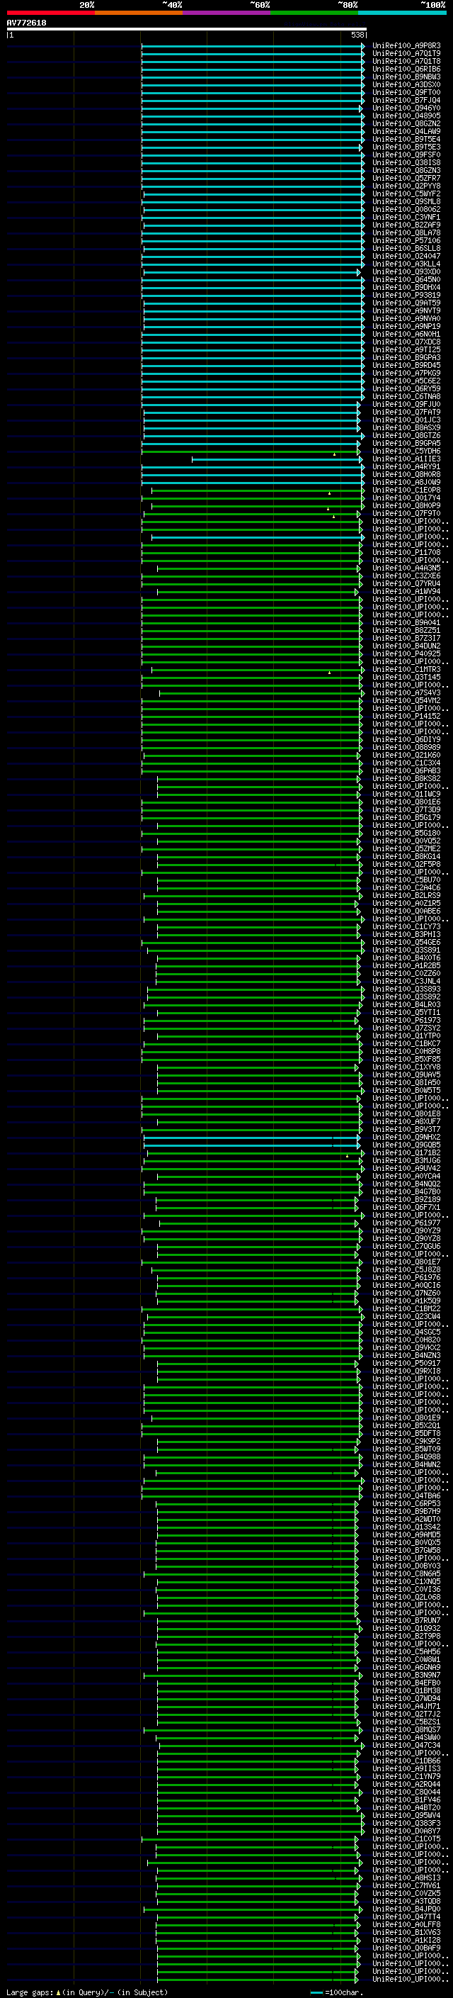Select hit label UniRef100_A4RY91

406,467
